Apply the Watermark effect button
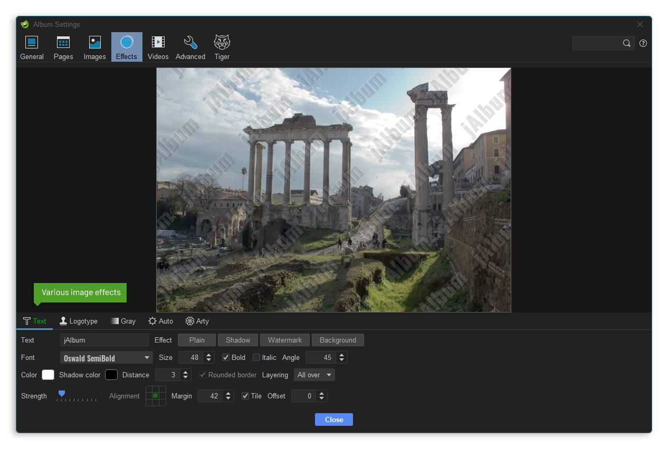 [x=285, y=340]
